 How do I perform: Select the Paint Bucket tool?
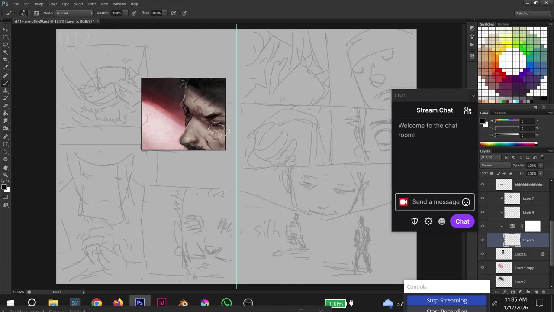(x=6, y=114)
